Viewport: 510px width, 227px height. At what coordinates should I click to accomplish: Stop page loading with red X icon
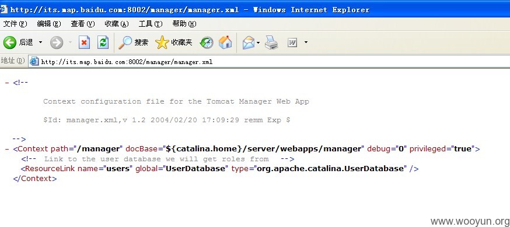(84, 42)
